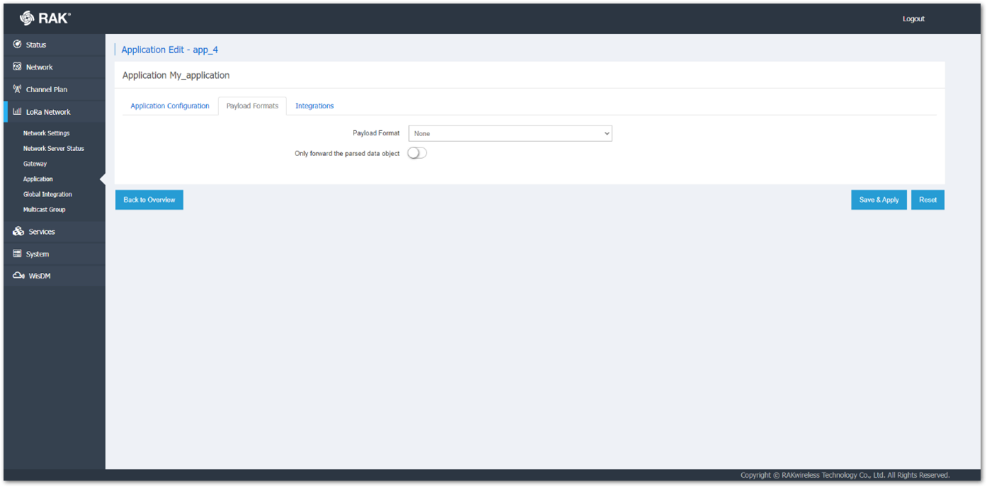The width and height of the screenshot is (987, 487).
Task: Select the LoRa Network chart icon
Action: pyautogui.click(x=17, y=111)
